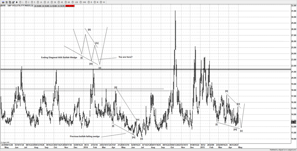Screen dimensions: 297x151
Task: Set the 15-minute interval
Action: [46, 2]
